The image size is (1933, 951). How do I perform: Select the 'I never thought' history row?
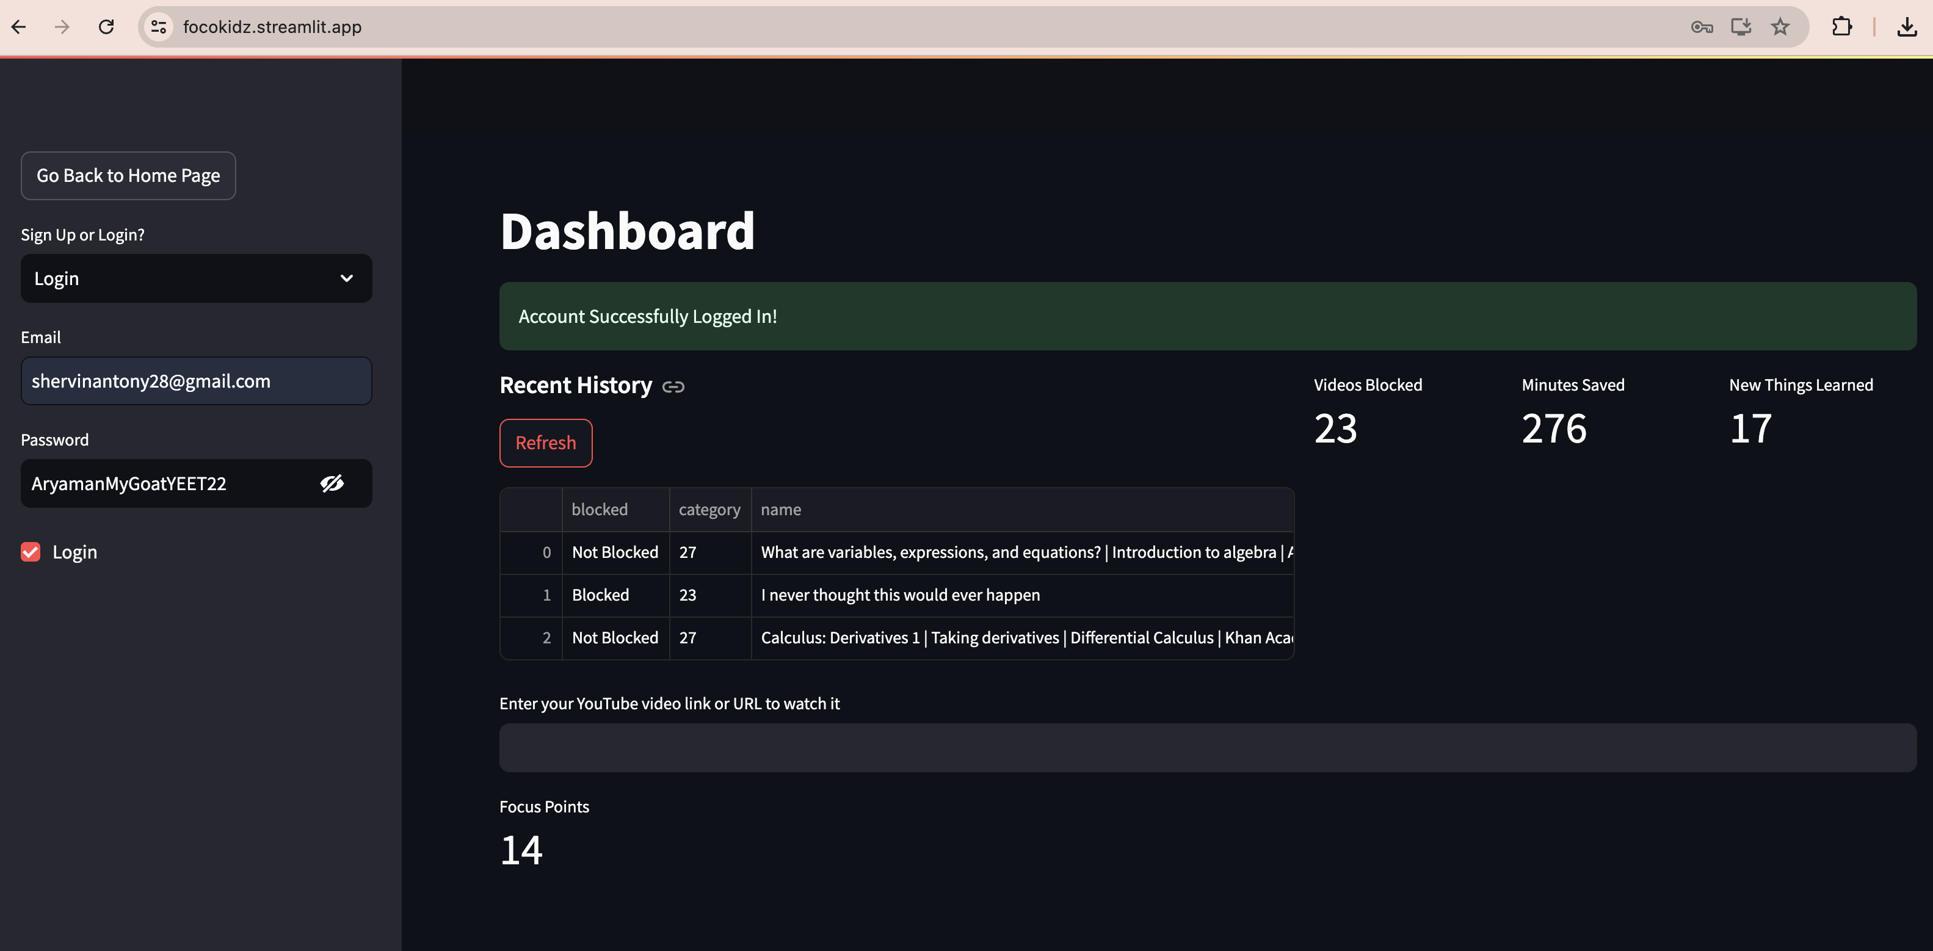[900, 595]
